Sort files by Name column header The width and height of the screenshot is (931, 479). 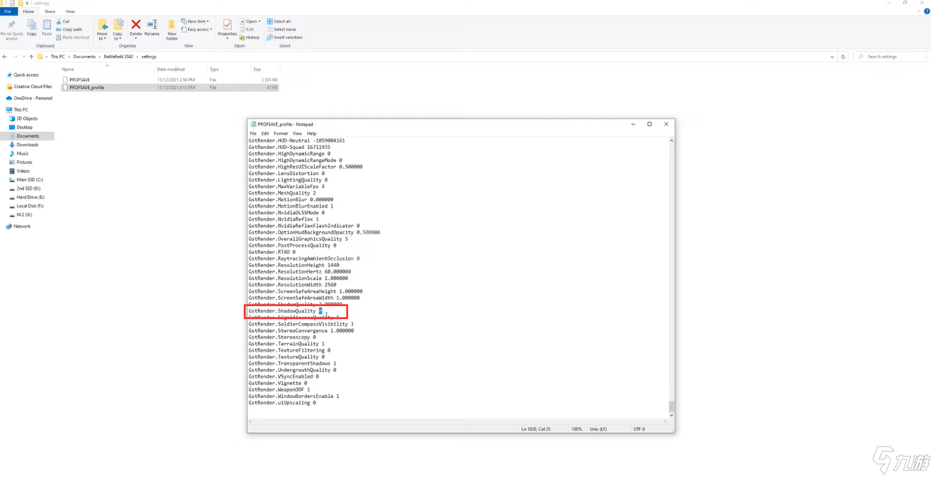pos(67,69)
